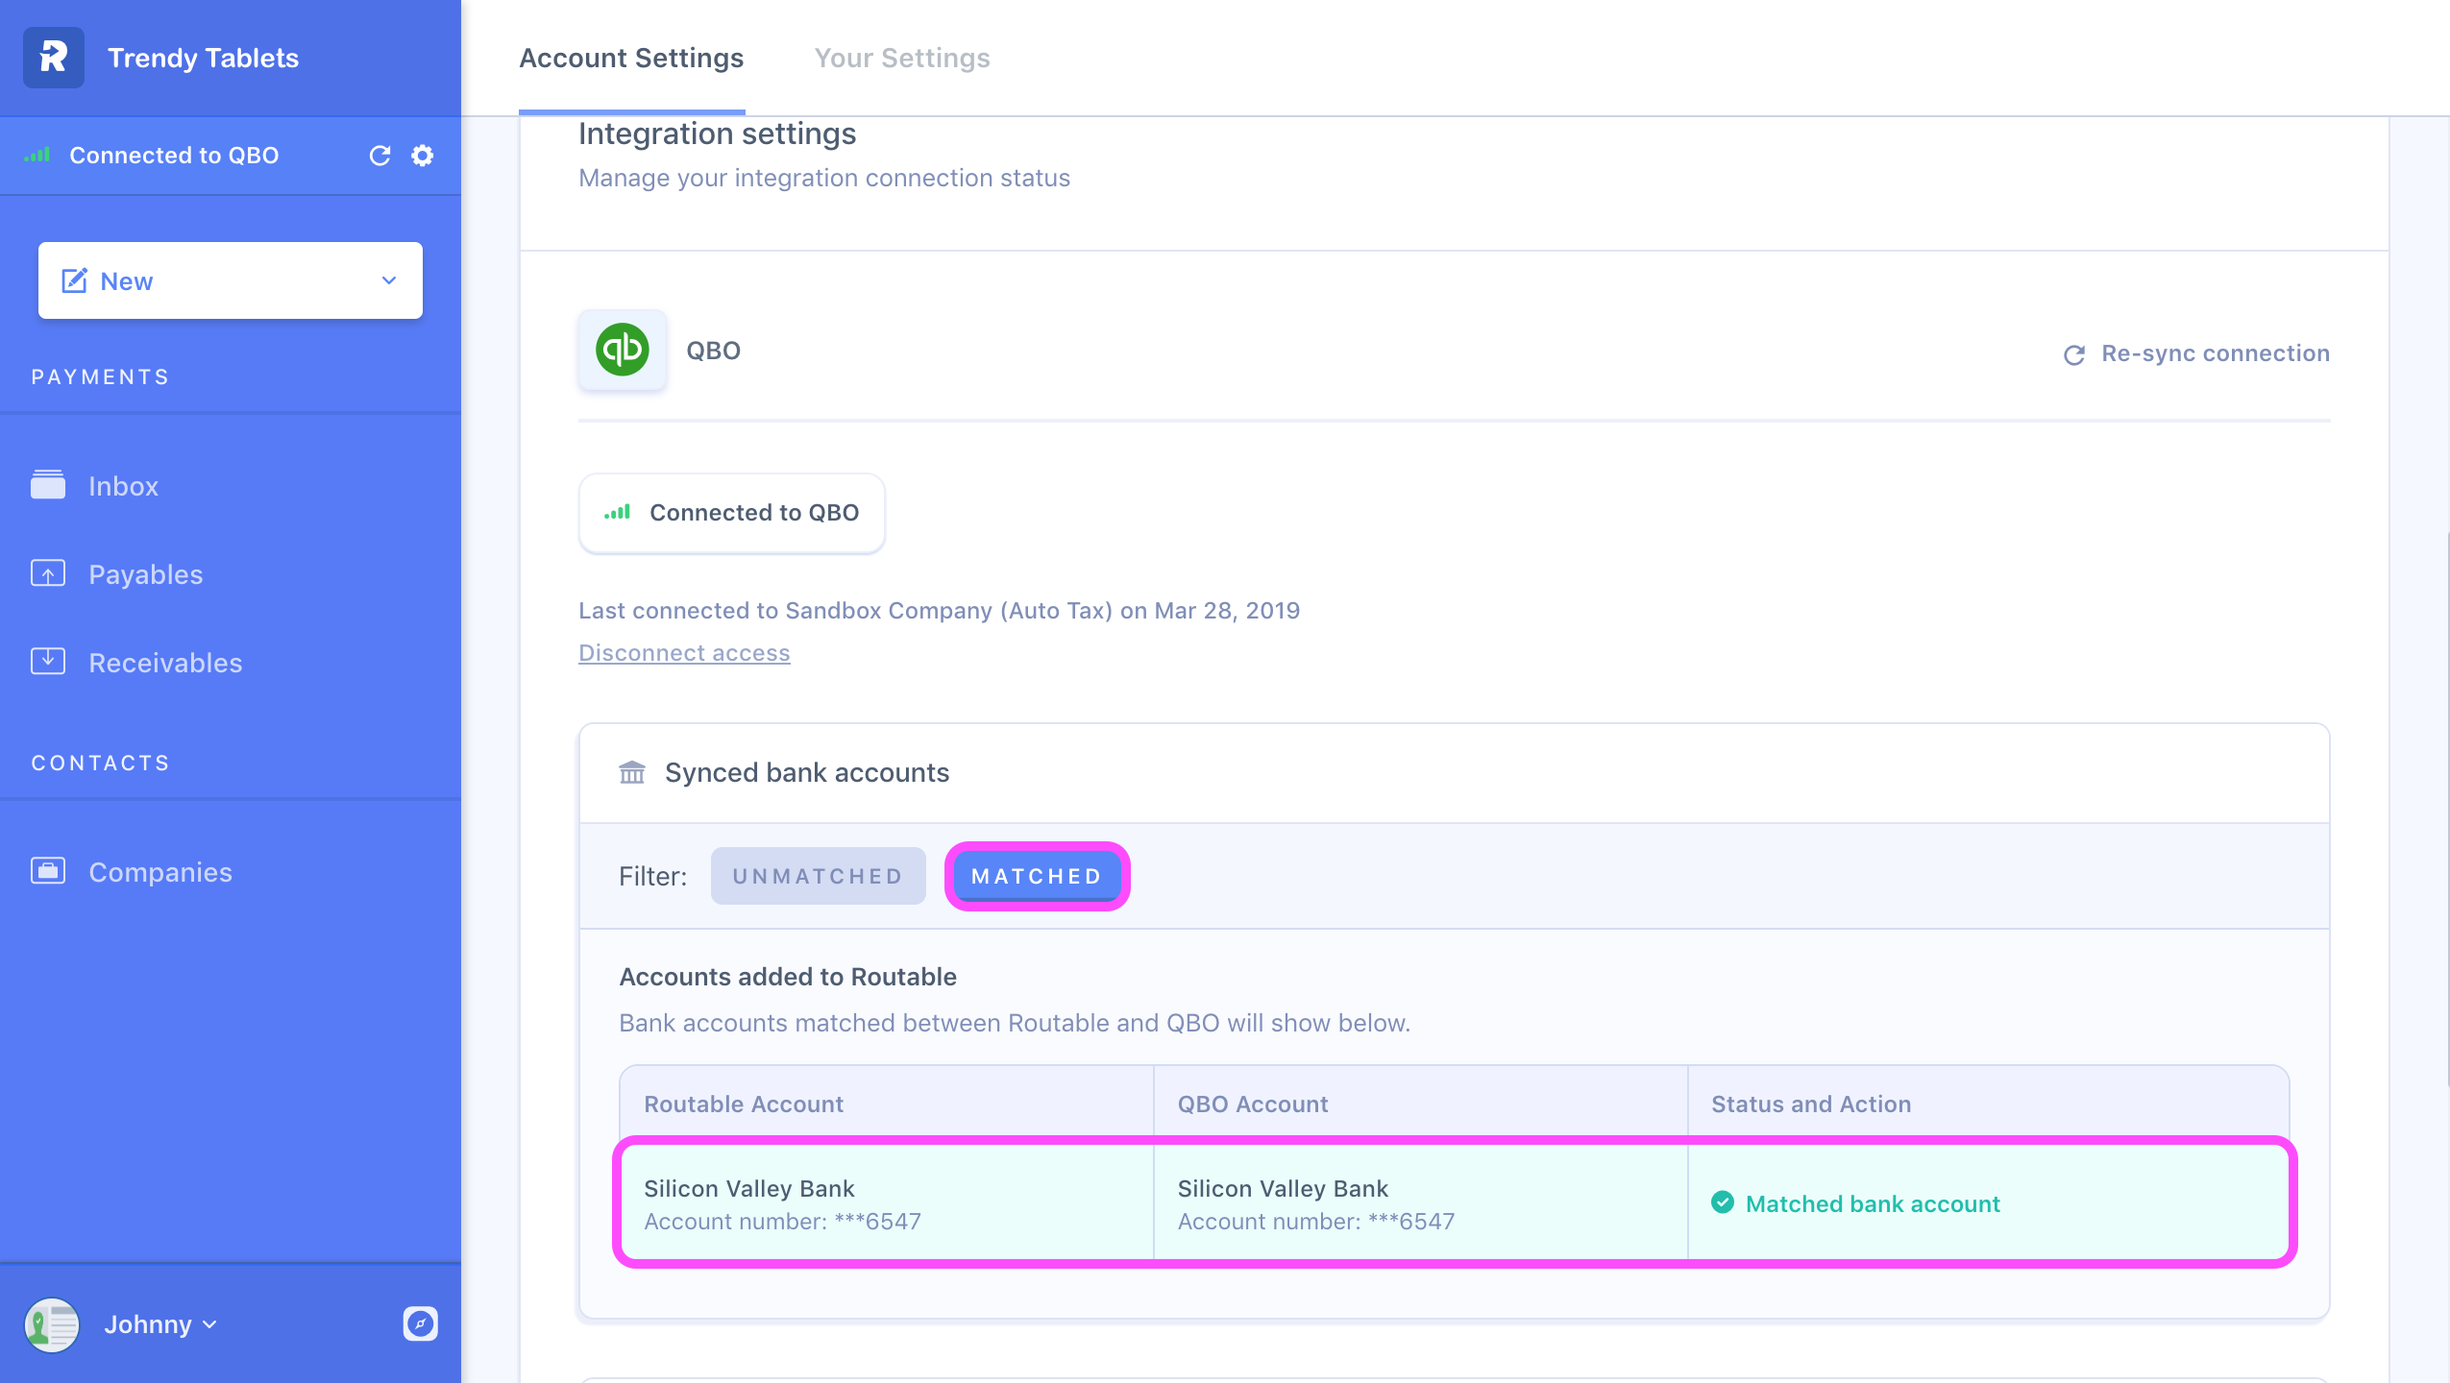Image resolution: width=2450 pixels, height=1383 pixels.
Task: Click the Payables upload icon
Action: tap(48, 573)
